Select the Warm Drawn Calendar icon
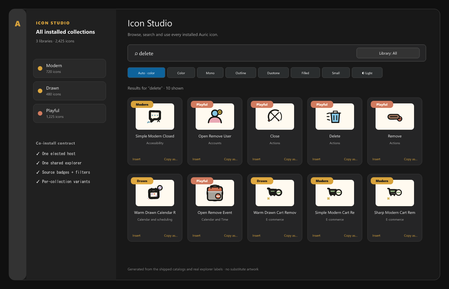This screenshot has height=289, width=449. point(155,193)
